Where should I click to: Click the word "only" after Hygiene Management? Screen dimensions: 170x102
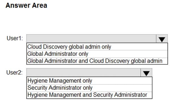click(87, 81)
